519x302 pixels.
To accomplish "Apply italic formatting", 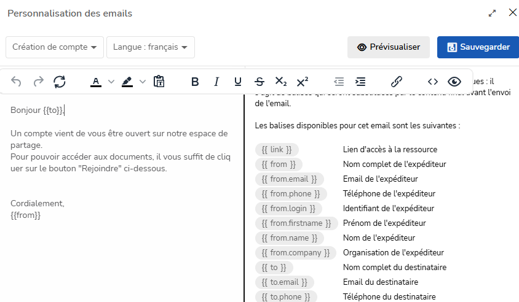I will tap(216, 82).
